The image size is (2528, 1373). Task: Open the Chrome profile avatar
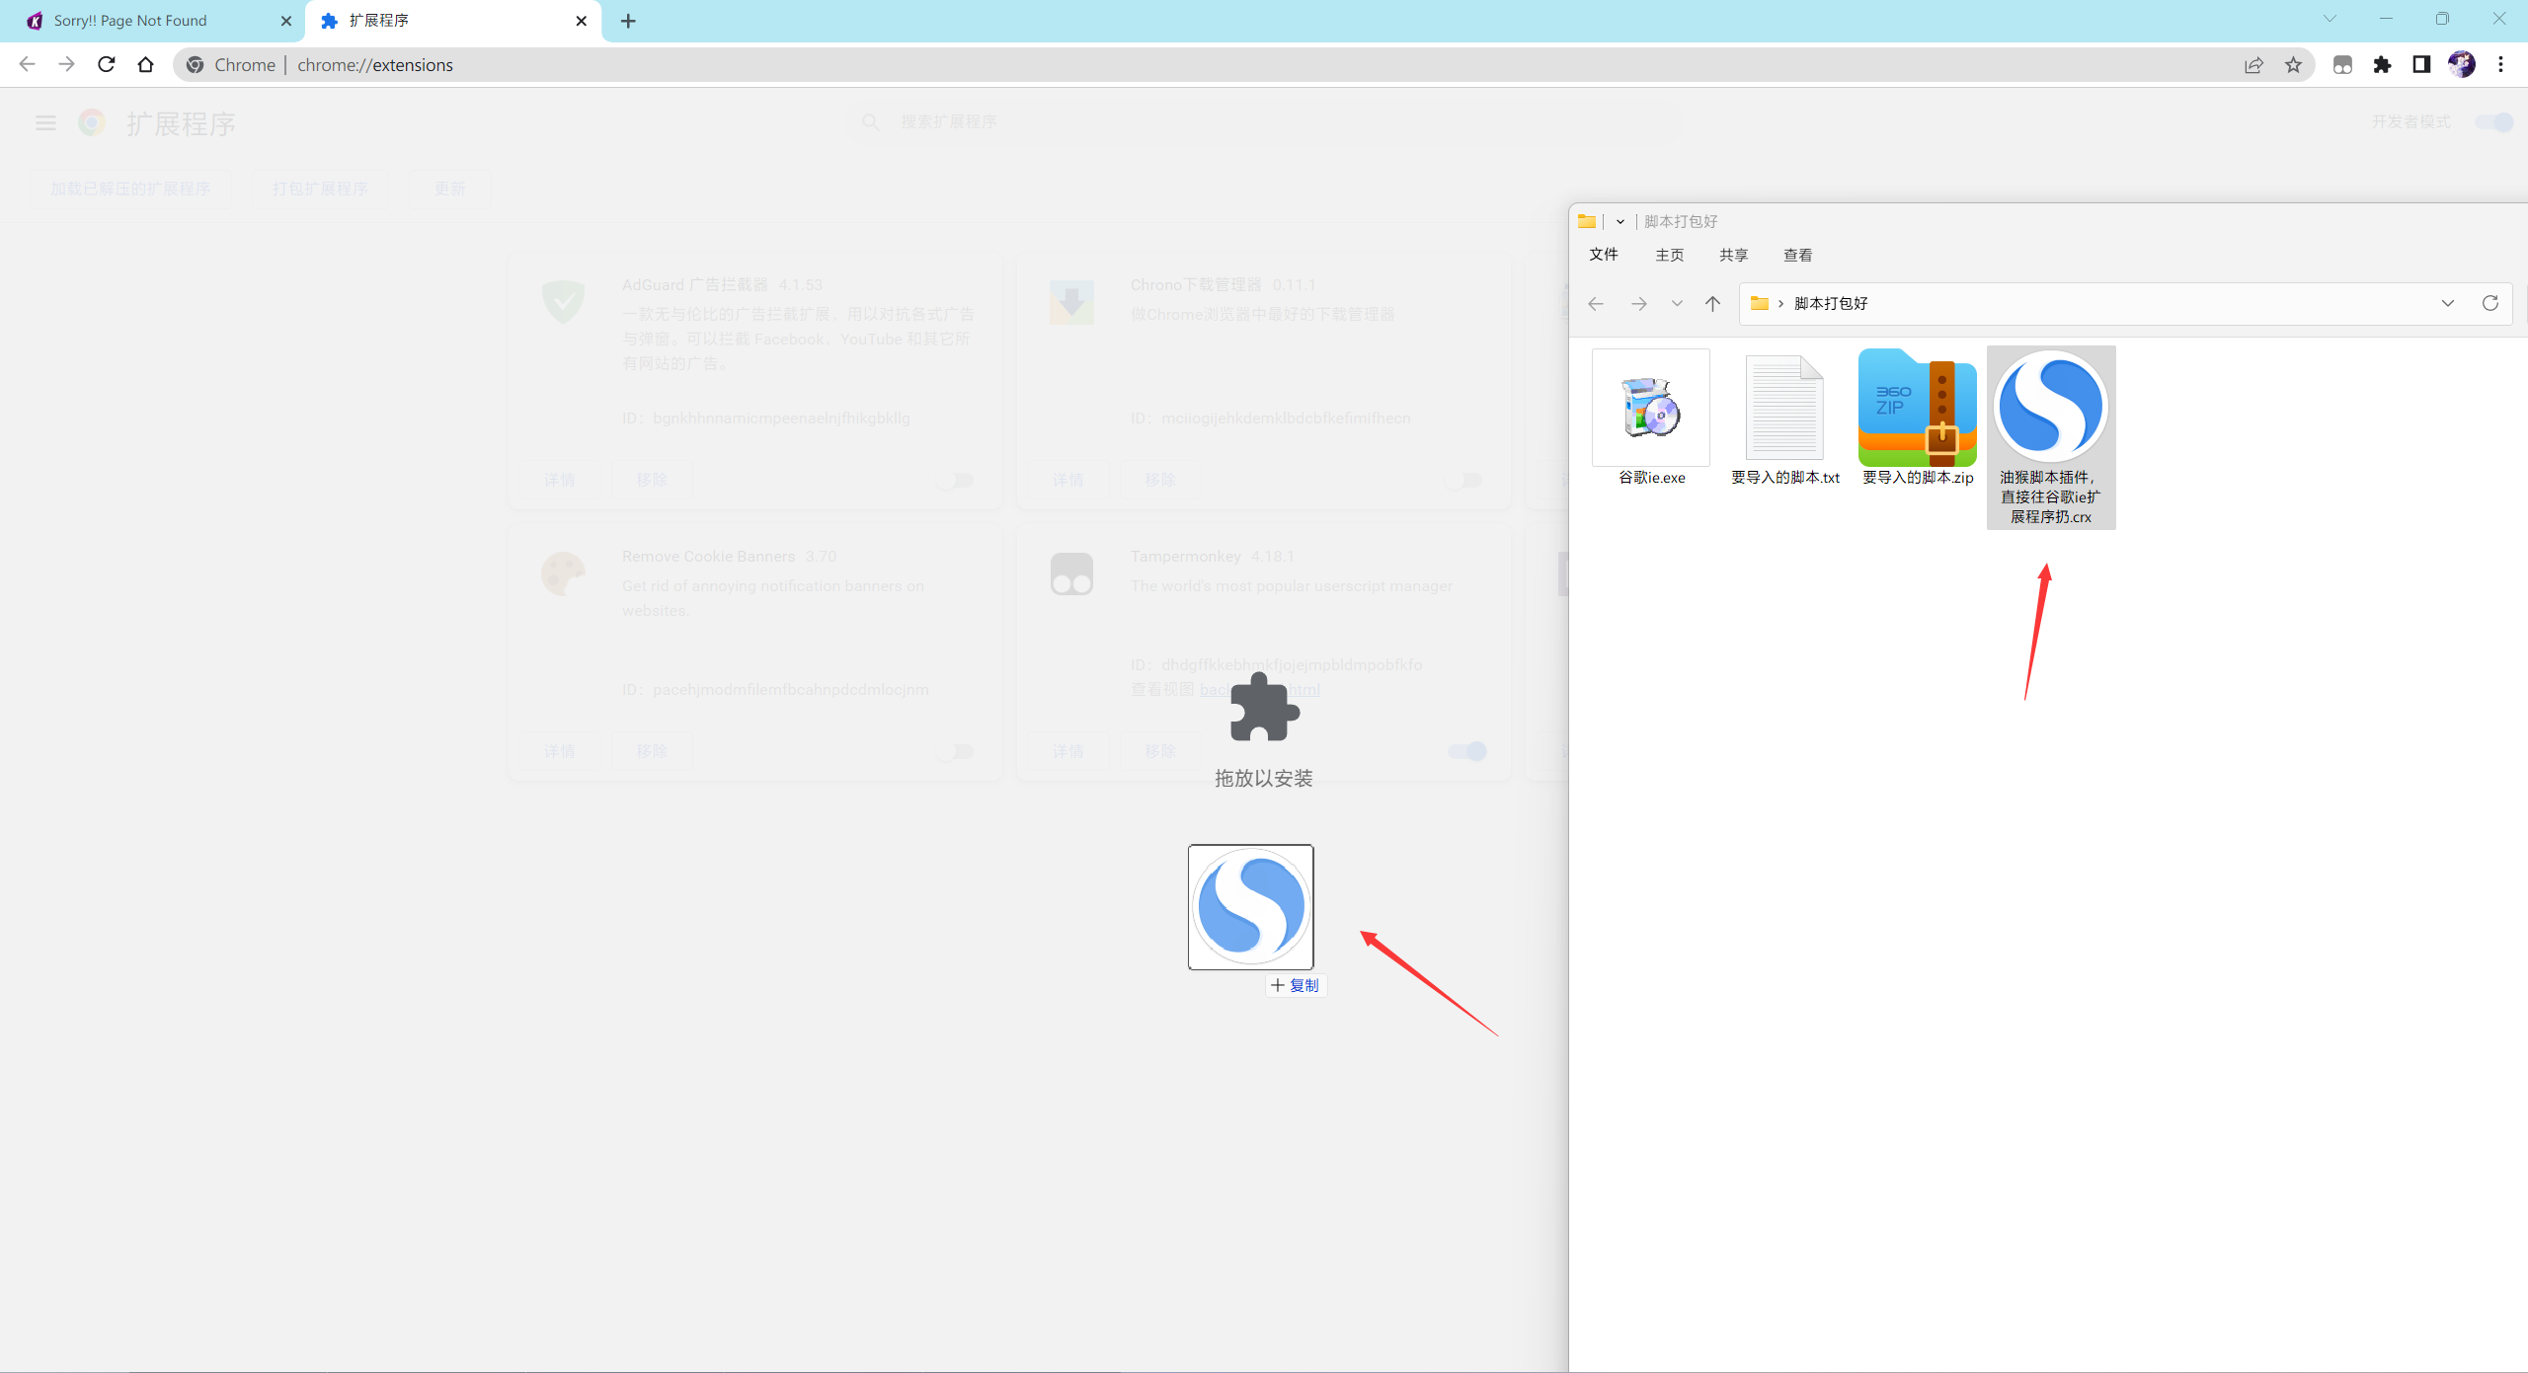pyautogui.click(x=2462, y=65)
